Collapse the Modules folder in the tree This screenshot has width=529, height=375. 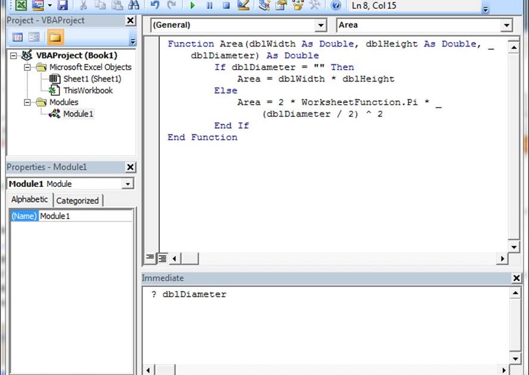(28, 102)
